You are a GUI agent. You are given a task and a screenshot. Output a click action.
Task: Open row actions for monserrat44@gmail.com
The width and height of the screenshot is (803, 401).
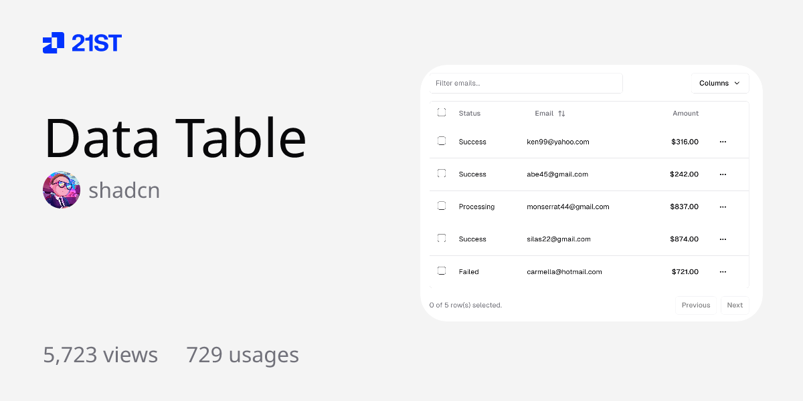pos(723,207)
